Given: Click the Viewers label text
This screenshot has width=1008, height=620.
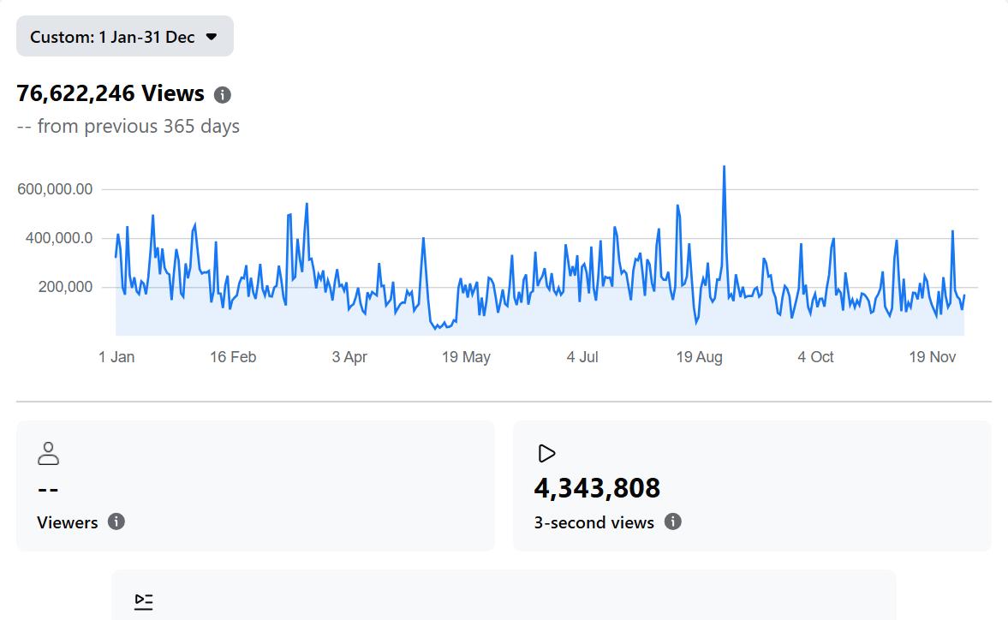Looking at the screenshot, I should [x=68, y=522].
